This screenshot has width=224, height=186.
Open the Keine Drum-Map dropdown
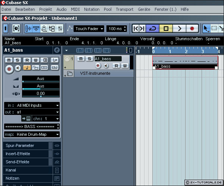coord(32,134)
